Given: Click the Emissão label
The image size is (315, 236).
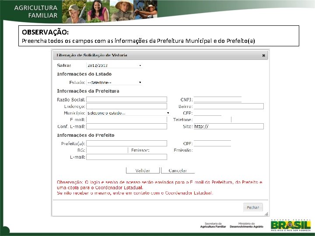Looking at the screenshot, I should [x=183, y=150].
